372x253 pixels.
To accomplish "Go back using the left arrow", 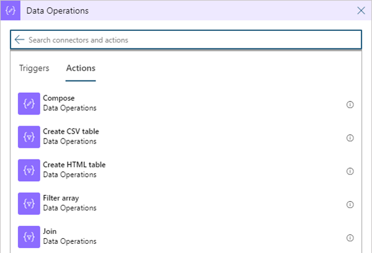I will (19, 40).
